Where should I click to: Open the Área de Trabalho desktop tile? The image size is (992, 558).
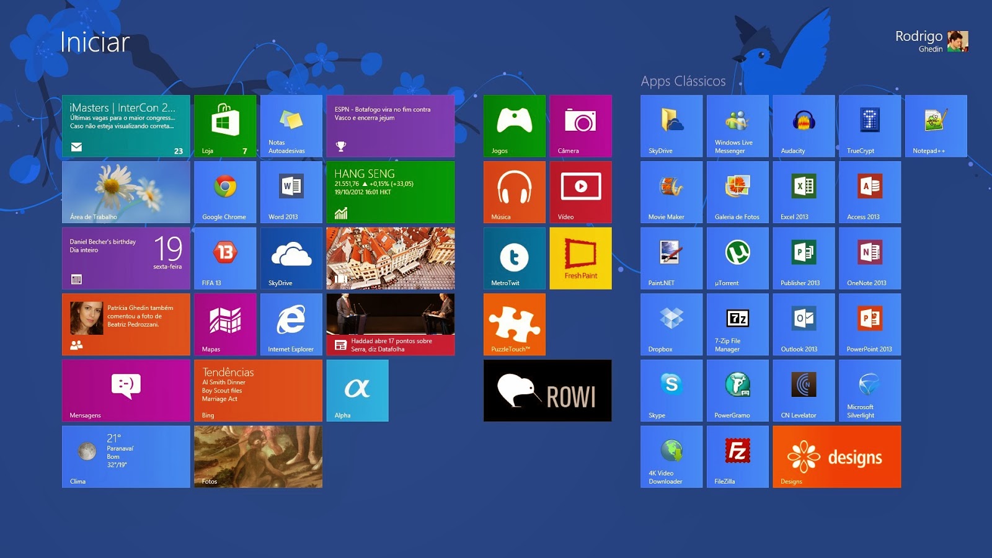click(126, 192)
